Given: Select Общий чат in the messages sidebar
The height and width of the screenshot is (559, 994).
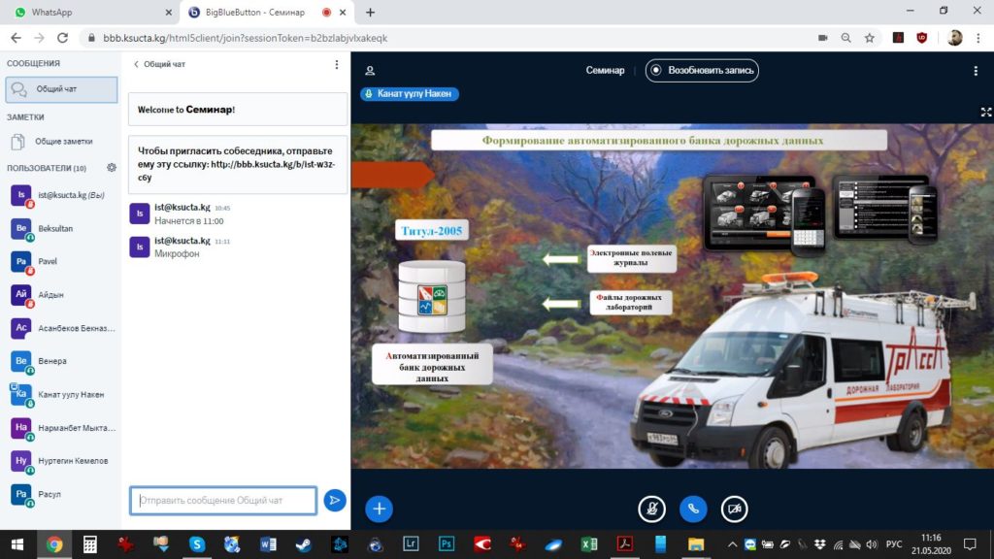Looking at the screenshot, I should pos(60,89).
